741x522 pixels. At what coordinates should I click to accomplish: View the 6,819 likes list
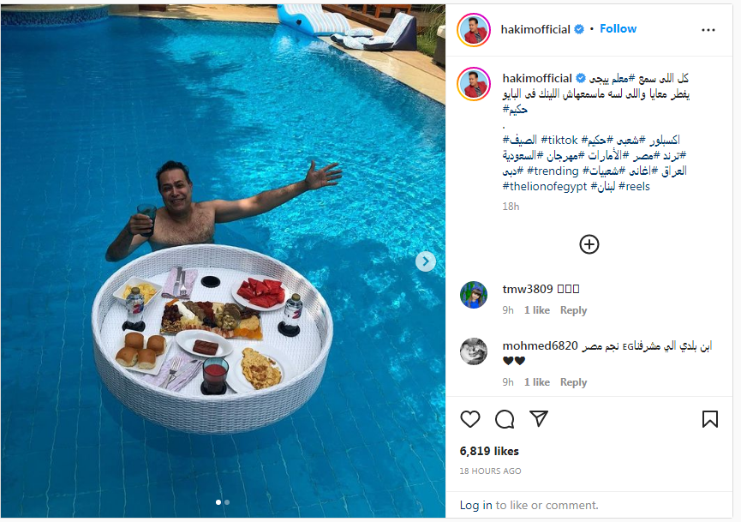[x=489, y=451]
